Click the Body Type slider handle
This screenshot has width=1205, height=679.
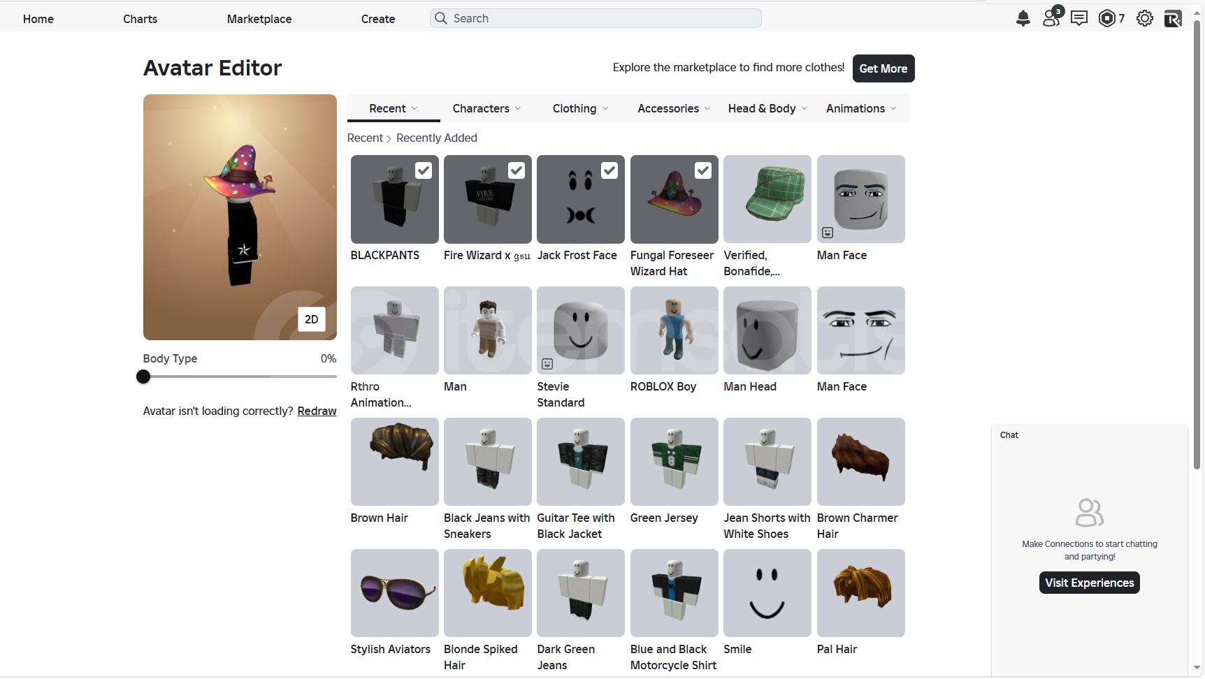pos(143,377)
